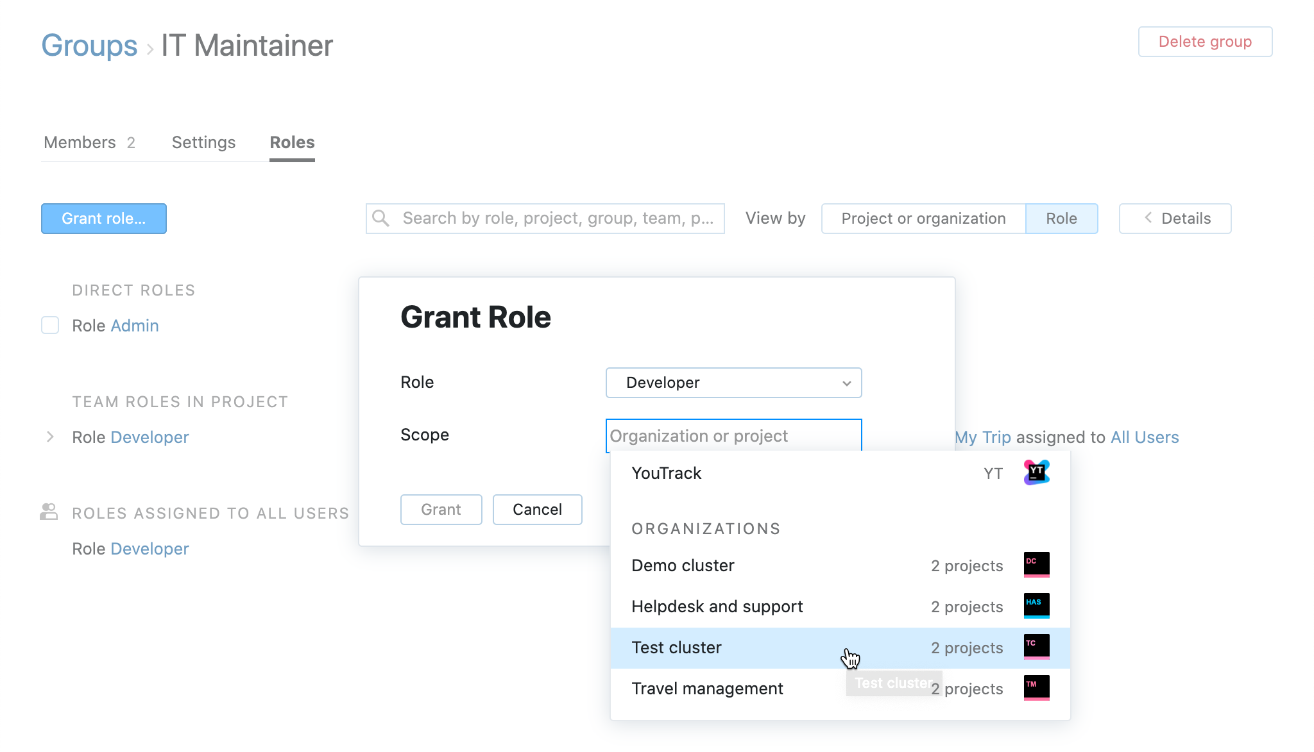Click the YouTrack YT service icon

click(x=1036, y=472)
